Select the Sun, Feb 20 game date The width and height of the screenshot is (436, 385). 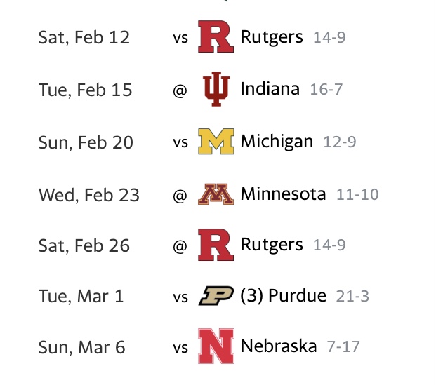coord(86,142)
